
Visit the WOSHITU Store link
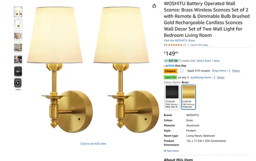[180, 40]
